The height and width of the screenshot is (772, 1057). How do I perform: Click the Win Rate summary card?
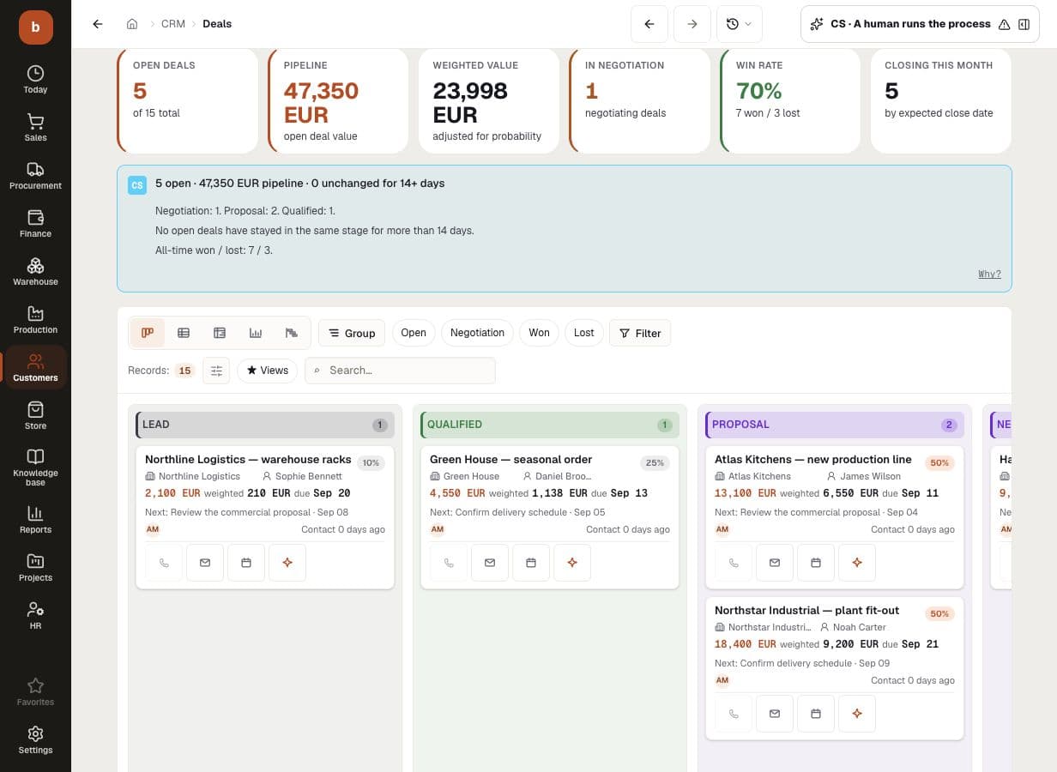tap(790, 100)
